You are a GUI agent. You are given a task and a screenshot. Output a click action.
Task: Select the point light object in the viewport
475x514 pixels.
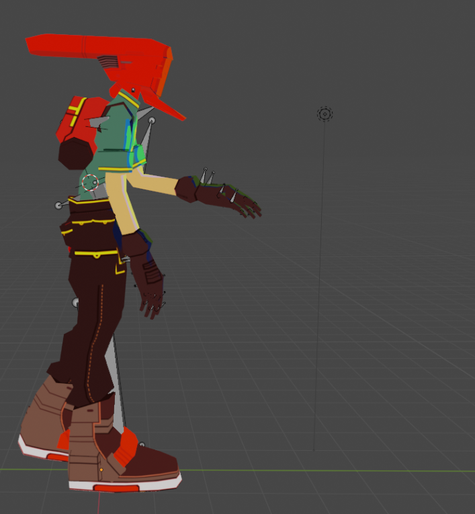coord(325,114)
